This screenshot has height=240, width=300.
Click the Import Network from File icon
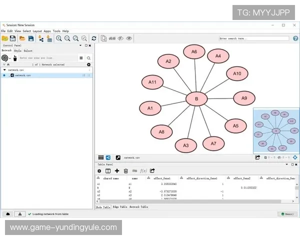tap(41, 38)
